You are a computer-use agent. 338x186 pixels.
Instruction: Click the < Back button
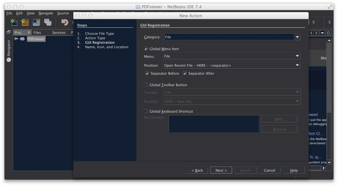pyautogui.click(x=197, y=170)
